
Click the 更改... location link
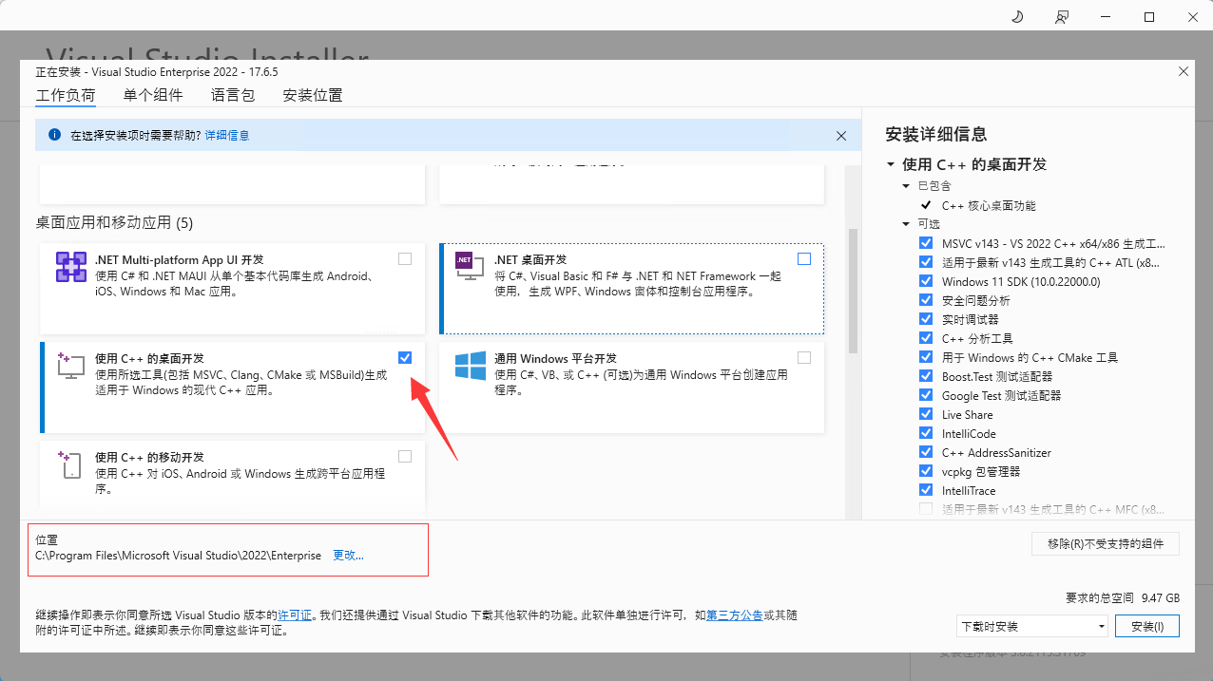tap(348, 555)
